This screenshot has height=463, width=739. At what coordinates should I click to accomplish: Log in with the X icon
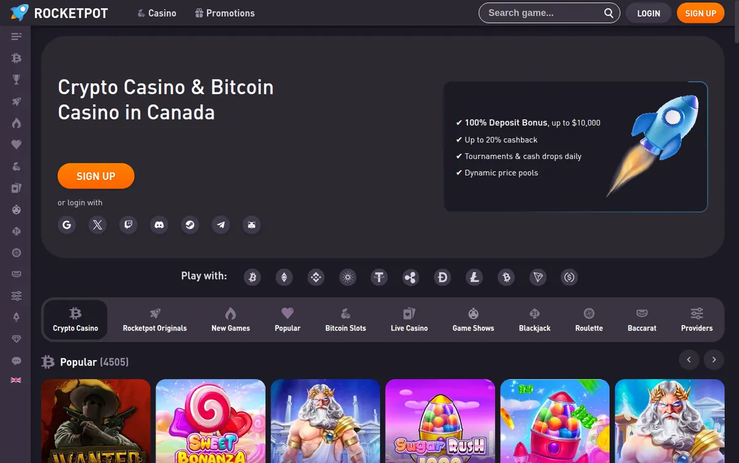[97, 225]
